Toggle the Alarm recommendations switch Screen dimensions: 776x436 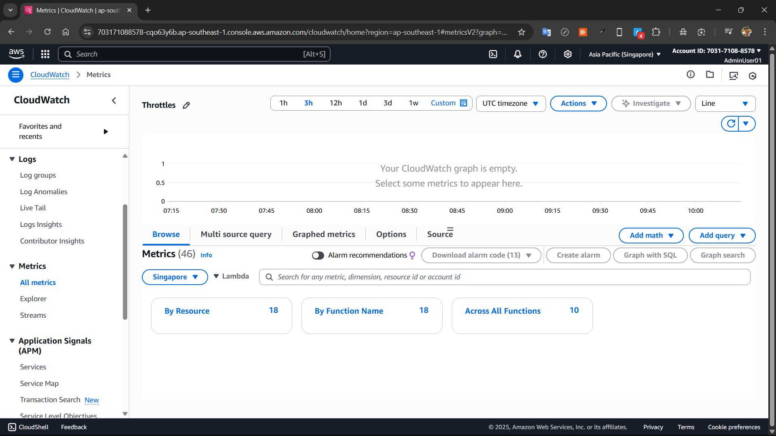pyautogui.click(x=318, y=255)
